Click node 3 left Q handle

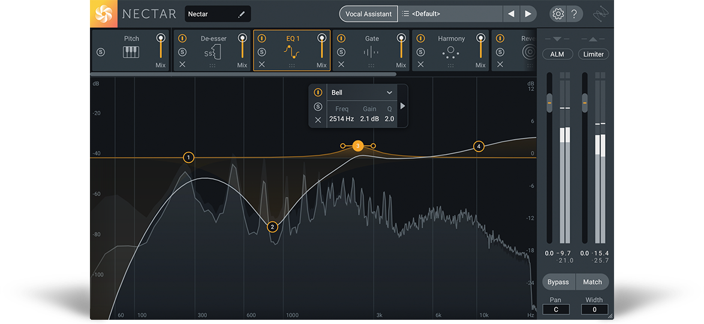tap(343, 146)
